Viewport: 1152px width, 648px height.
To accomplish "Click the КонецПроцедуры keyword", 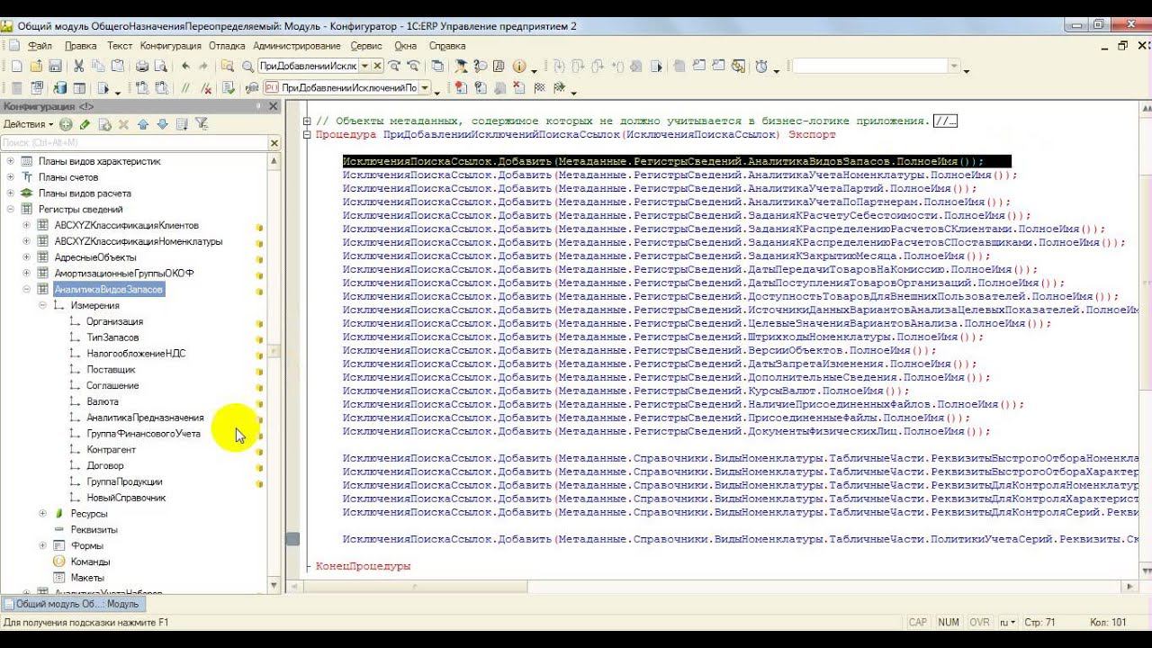I will pos(363,566).
